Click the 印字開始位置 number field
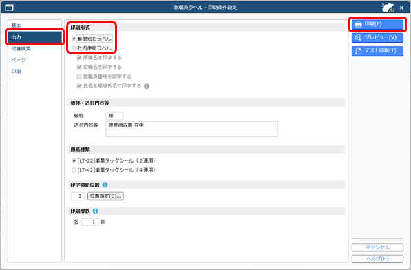The height and width of the screenshot is (270, 411). pyautogui.click(x=78, y=196)
